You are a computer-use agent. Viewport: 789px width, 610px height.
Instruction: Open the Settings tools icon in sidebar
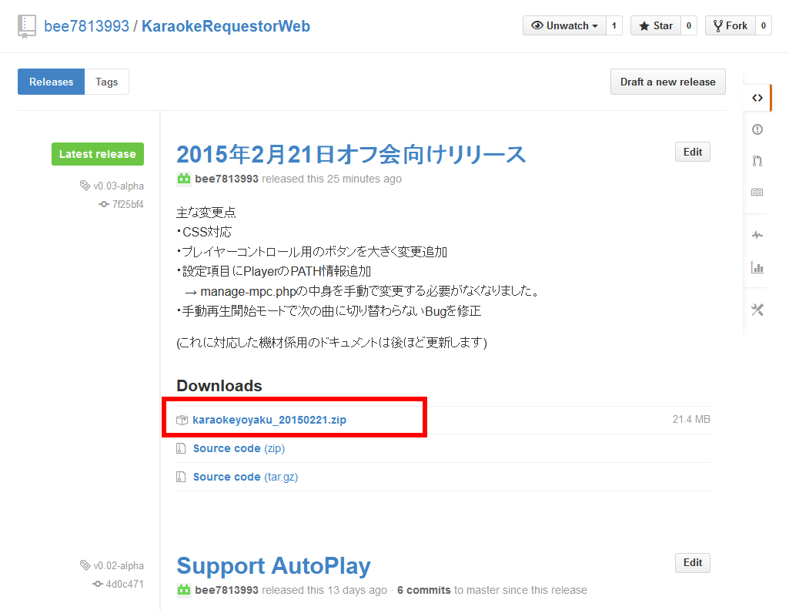click(x=757, y=310)
